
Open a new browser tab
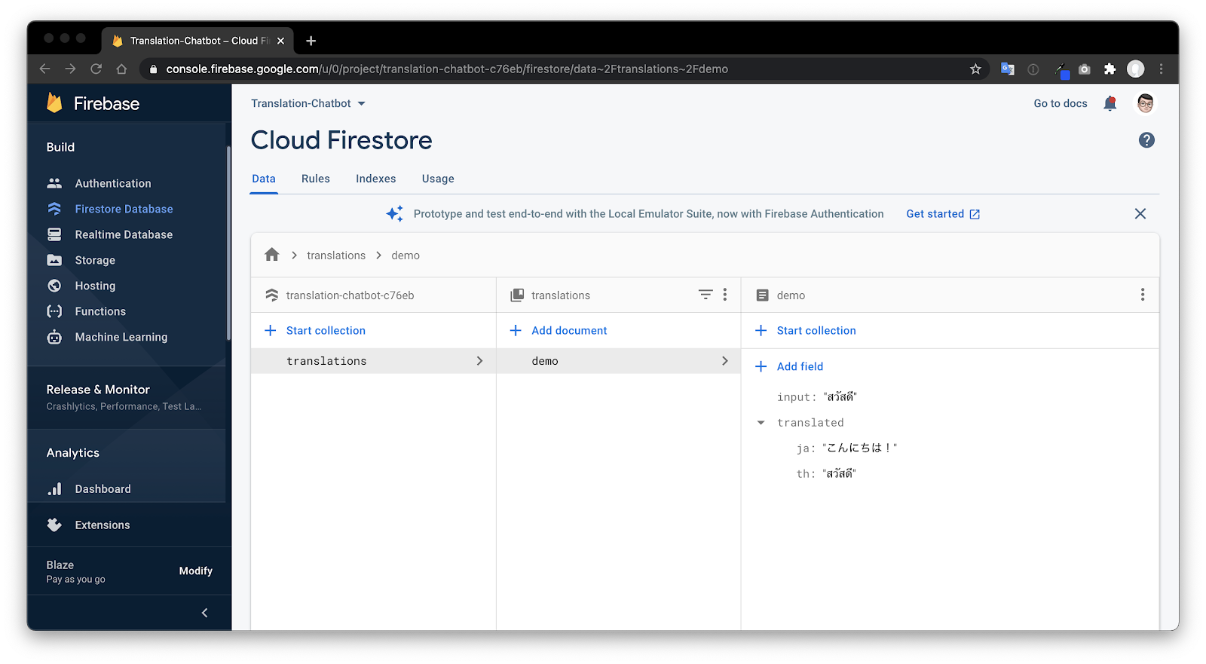(311, 41)
